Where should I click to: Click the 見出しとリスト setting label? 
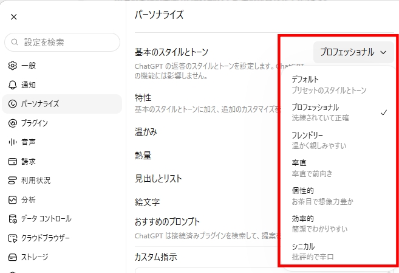click(x=159, y=179)
